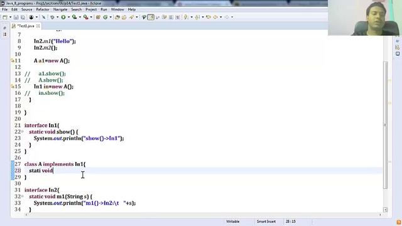Click the New Java Class icon
Image resolution: width=402 pixels, height=226 pixels.
tap(106, 17)
